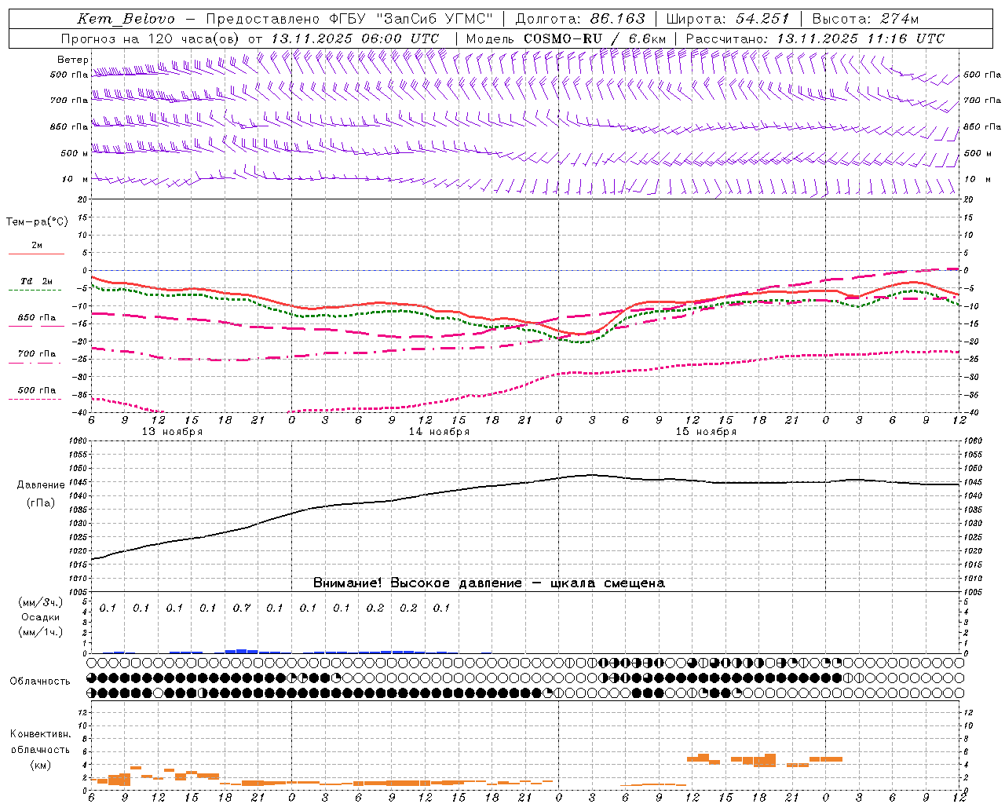Select the "(мм/1ч.)" precipitation unit label
The width and height of the screenshot is (1005, 804).
coord(40,632)
